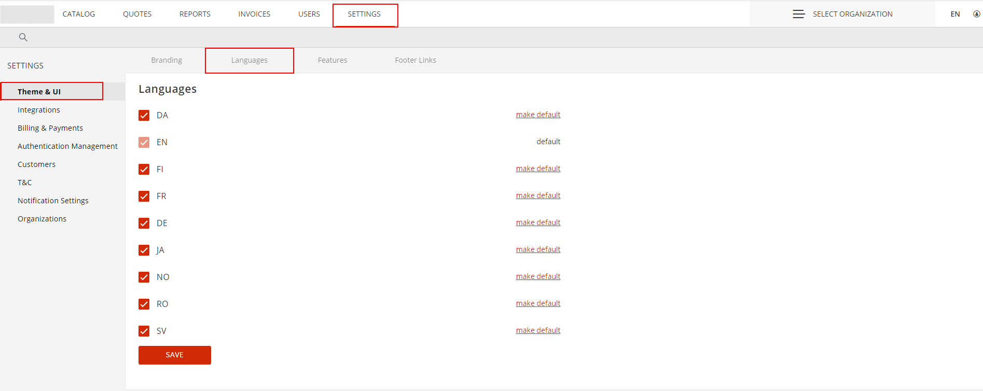Make FI the default language
Screen dimensions: 983x391
pyautogui.click(x=538, y=169)
